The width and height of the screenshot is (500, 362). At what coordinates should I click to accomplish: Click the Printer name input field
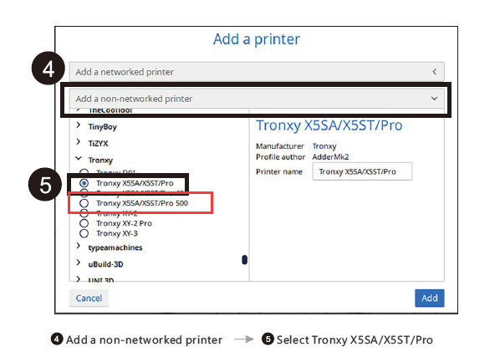click(x=362, y=171)
